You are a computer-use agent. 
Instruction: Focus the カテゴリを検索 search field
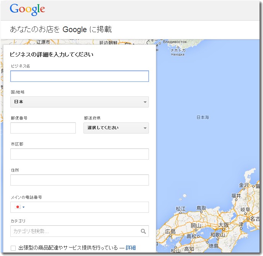[80, 231]
